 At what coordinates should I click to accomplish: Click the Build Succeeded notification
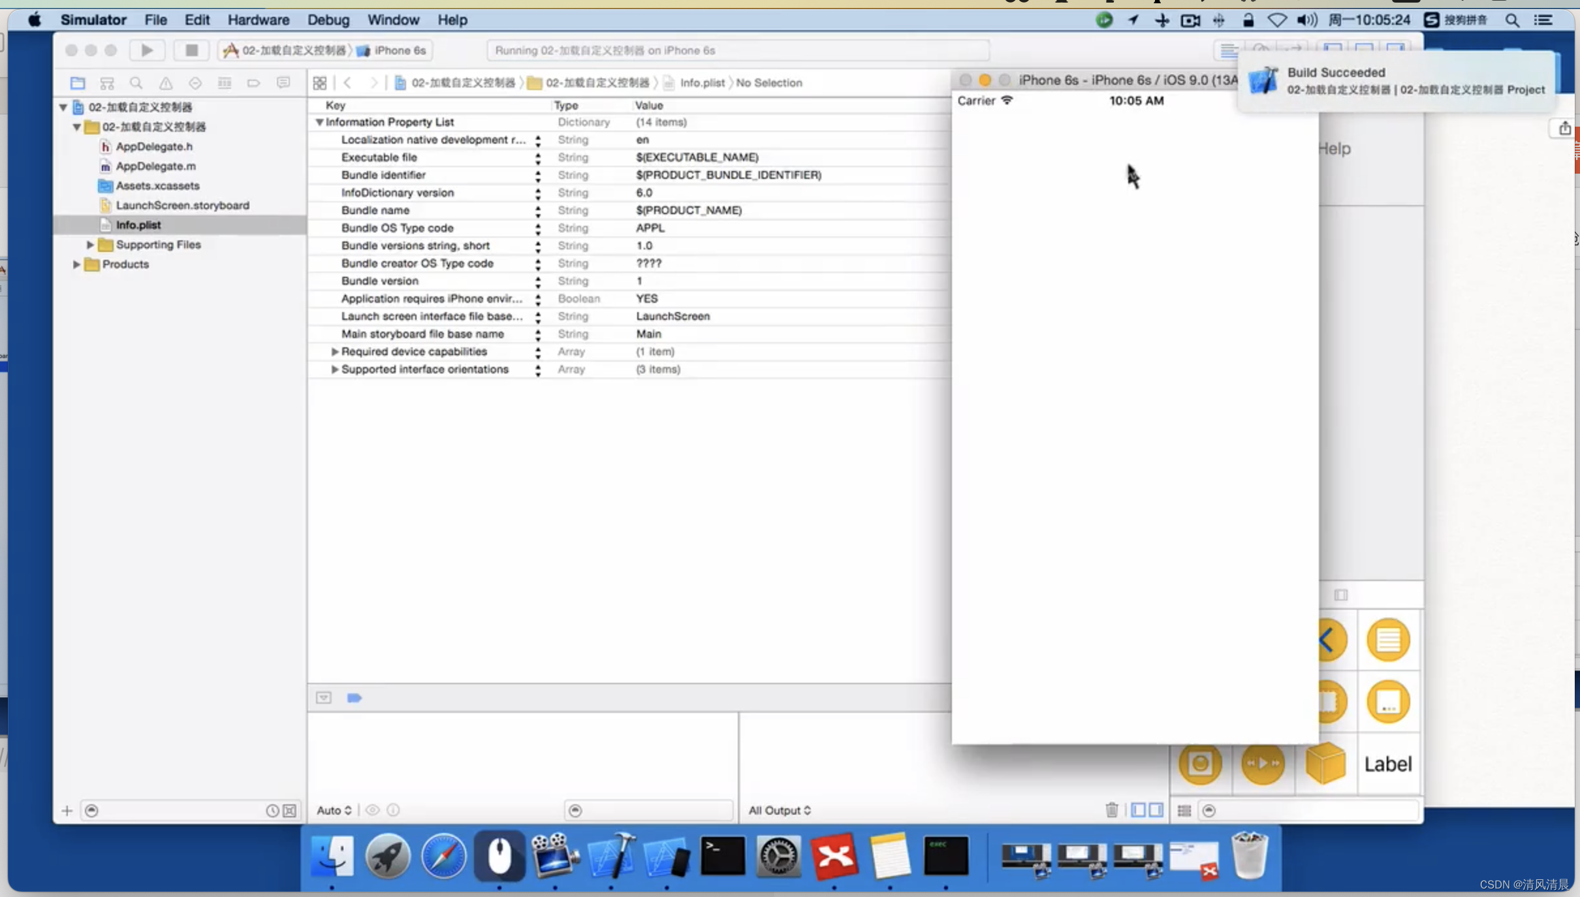click(x=1397, y=81)
